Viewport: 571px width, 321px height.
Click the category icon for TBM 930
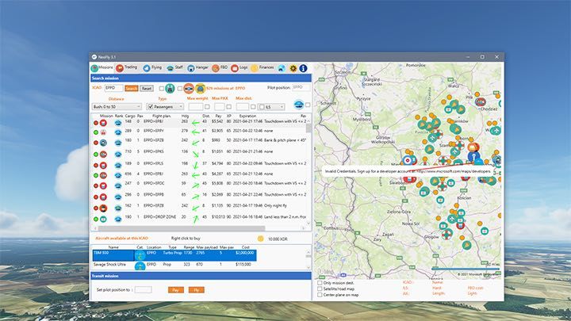(x=140, y=254)
